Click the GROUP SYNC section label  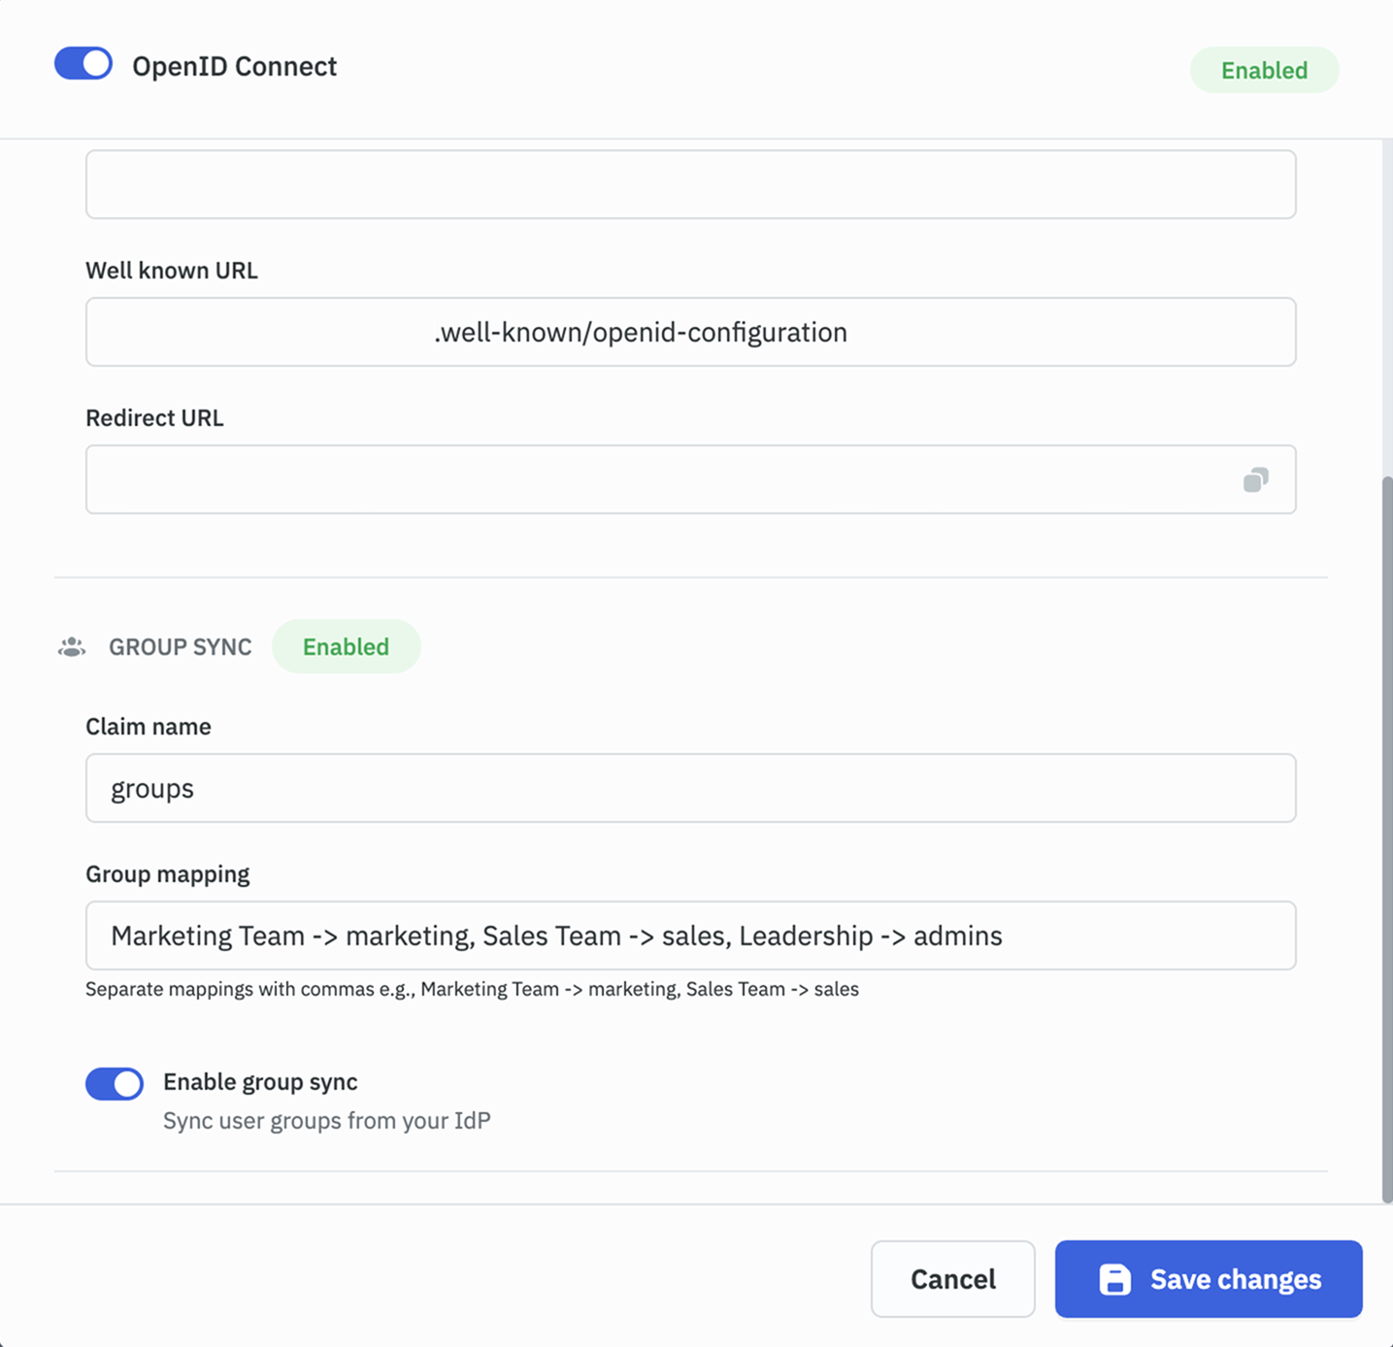180,646
